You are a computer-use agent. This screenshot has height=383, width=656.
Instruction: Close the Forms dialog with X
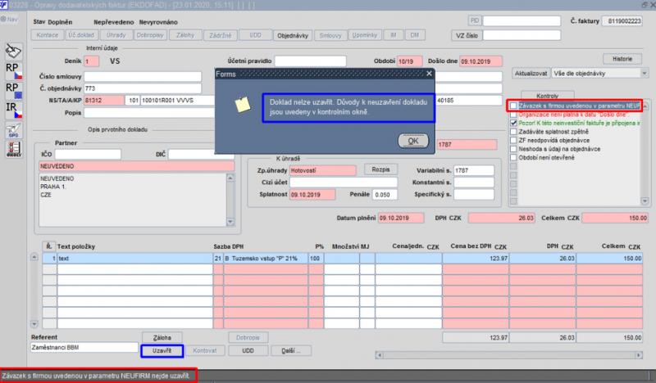pyautogui.click(x=429, y=74)
